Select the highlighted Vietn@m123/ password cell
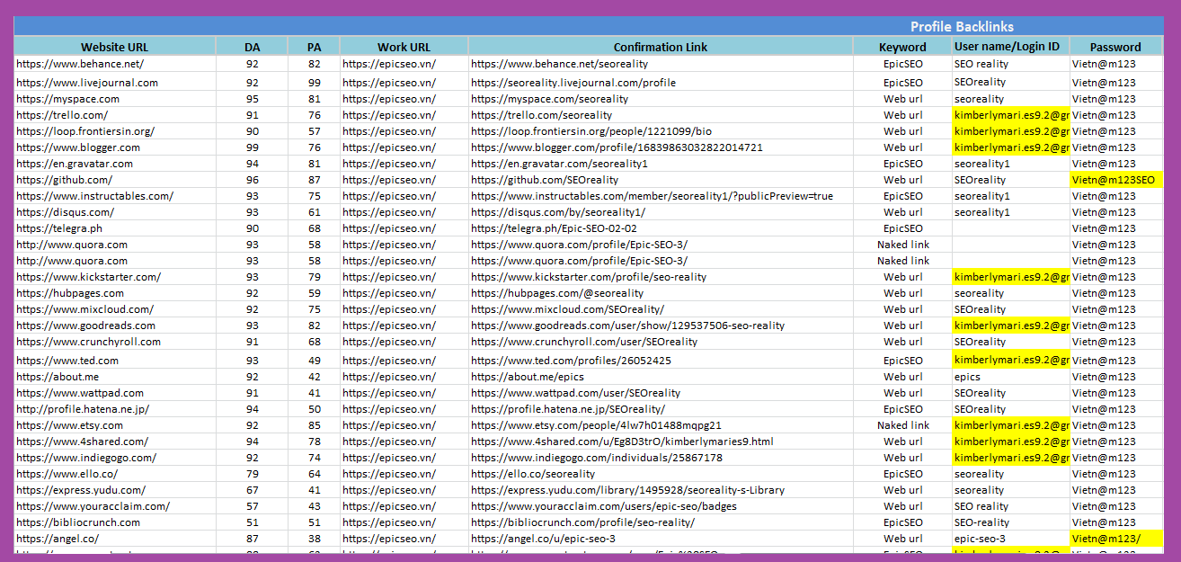The image size is (1181, 562). coord(1106,539)
